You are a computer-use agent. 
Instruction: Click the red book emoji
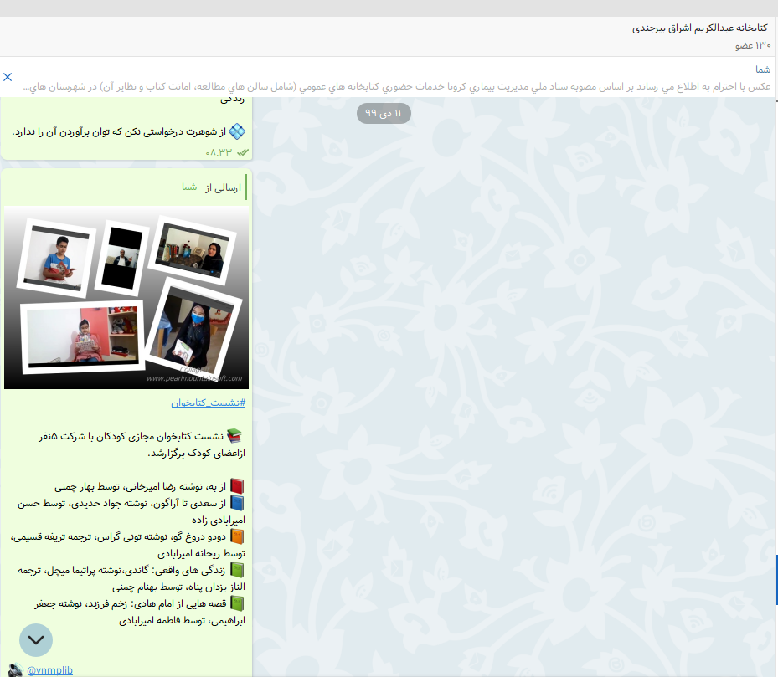pyautogui.click(x=237, y=486)
